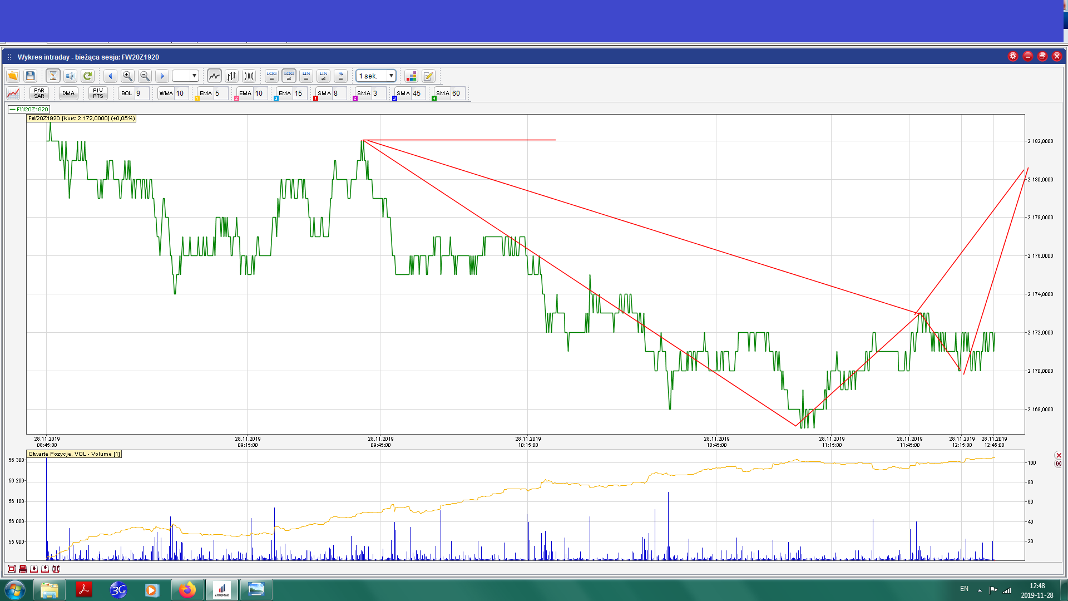Switch to bar chart type icon
Image resolution: width=1068 pixels, height=601 pixels.
(231, 76)
